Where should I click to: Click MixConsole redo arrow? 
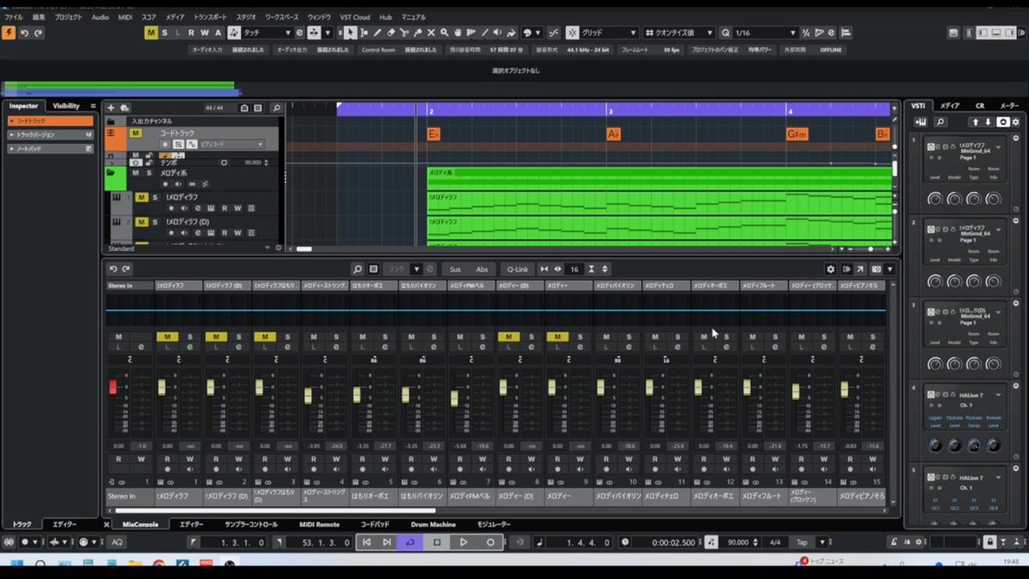(125, 269)
